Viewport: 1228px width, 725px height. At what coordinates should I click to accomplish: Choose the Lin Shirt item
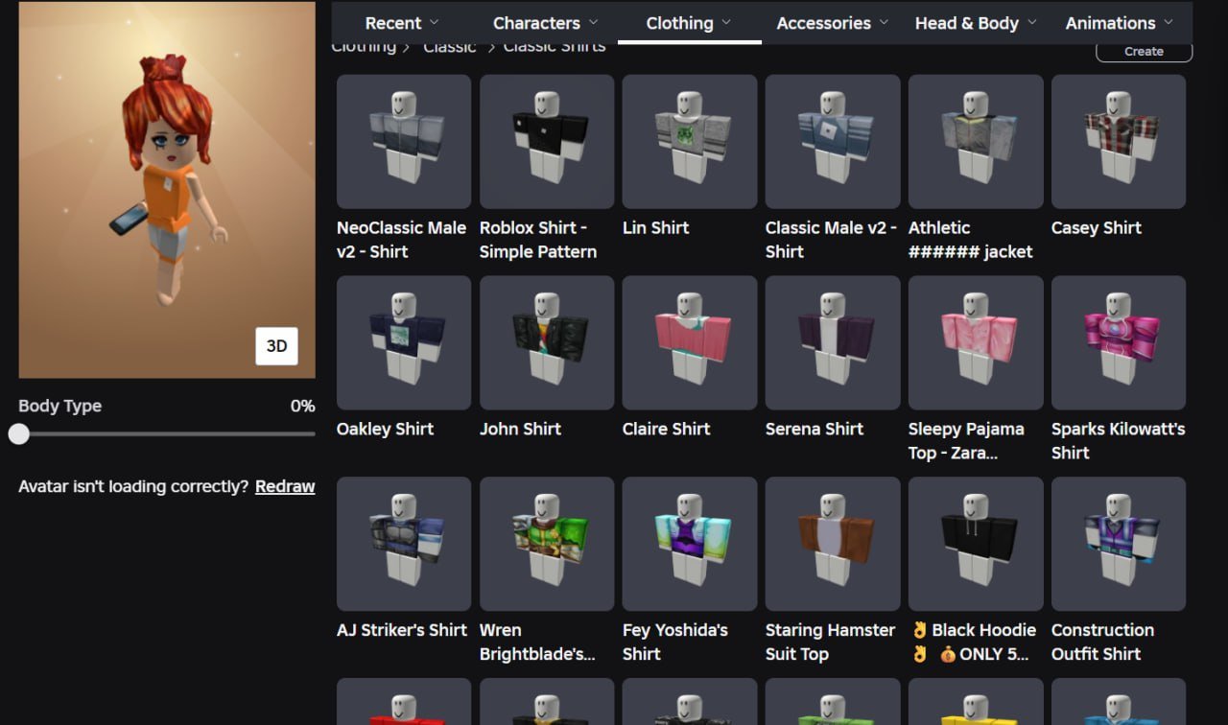(689, 142)
